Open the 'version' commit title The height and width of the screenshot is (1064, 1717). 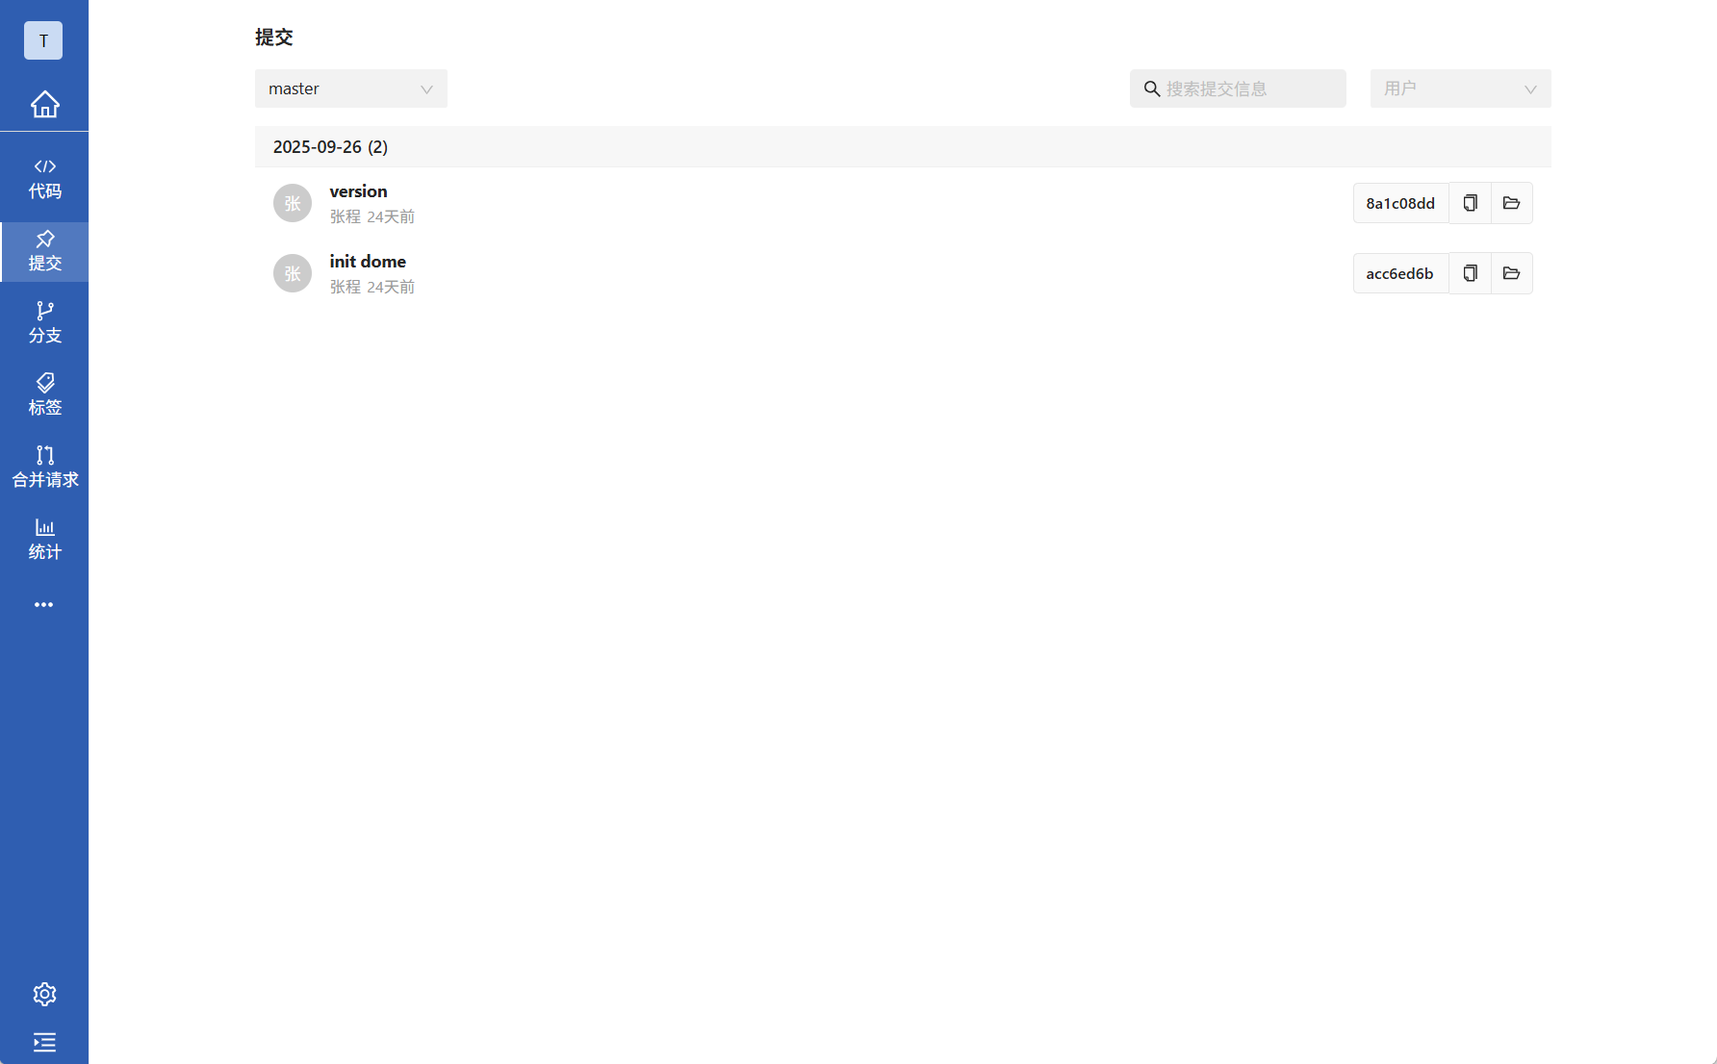358,191
